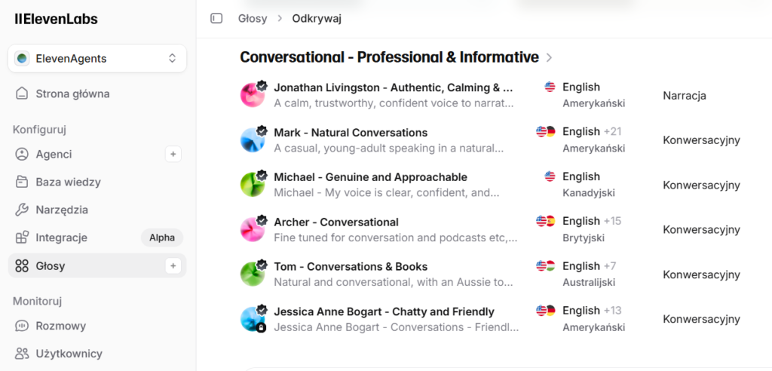
Task: Open Conversational - Professional & Informative category
Action: [x=390, y=57]
